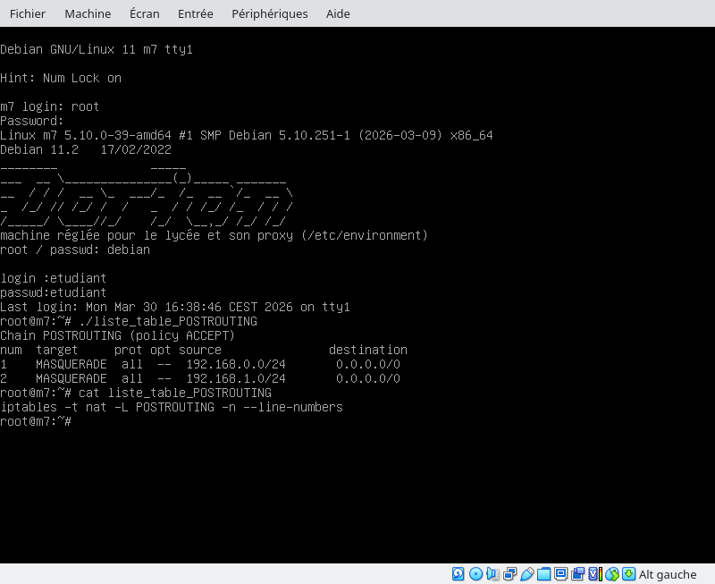
Task: Click the virtualization features V icon
Action: click(594, 574)
